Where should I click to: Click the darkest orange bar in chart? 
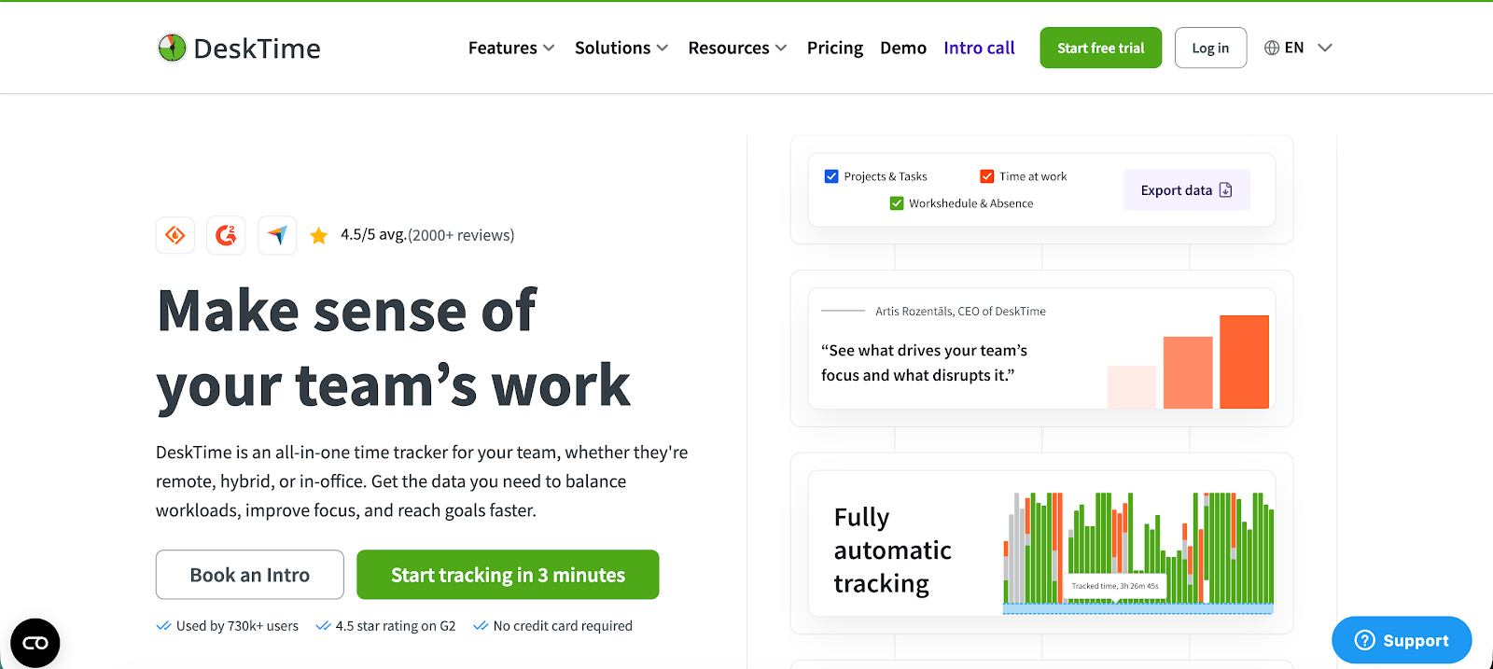(1244, 362)
